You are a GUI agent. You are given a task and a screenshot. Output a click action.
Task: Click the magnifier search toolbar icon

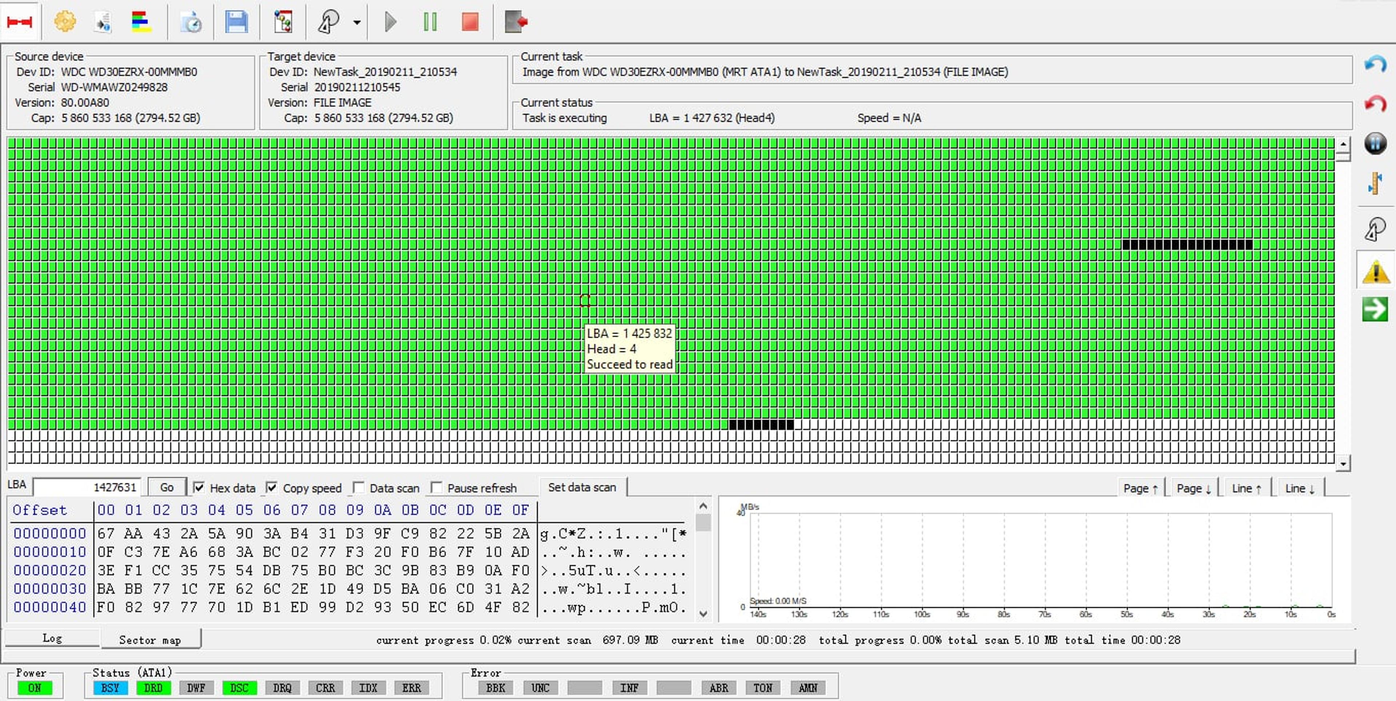click(x=328, y=22)
